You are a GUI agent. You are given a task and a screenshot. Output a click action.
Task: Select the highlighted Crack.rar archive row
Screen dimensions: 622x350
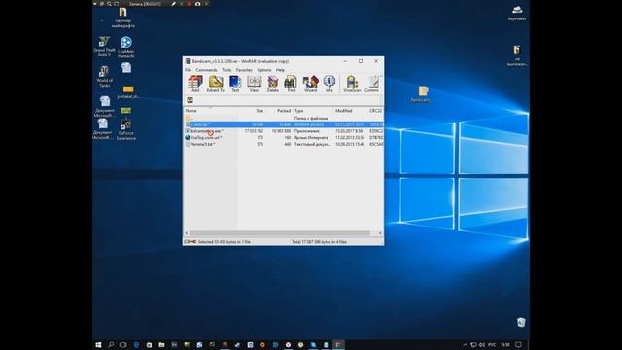coord(284,124)
